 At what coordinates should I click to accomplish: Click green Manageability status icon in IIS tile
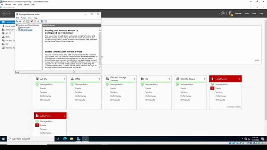coord(142,84)
